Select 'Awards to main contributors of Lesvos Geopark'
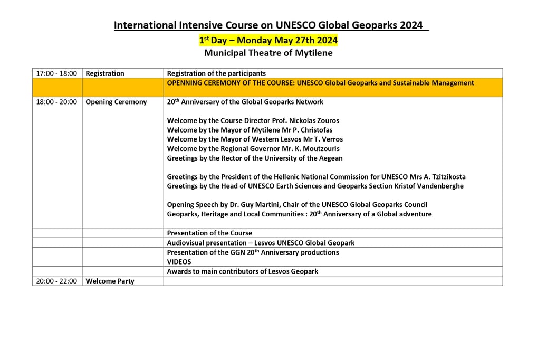The width and height of the screenshot is (537, 358). click(x=243, y=271)
